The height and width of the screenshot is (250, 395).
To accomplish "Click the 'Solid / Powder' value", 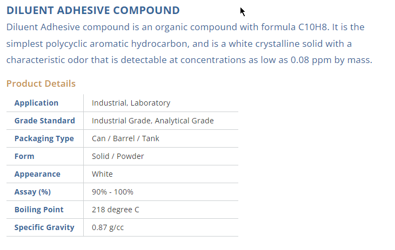I will click(x=118, y=156).
